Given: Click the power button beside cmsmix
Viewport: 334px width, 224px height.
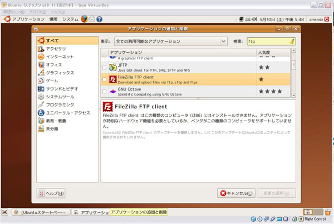Looking at the screenshot, I should 327,19.
